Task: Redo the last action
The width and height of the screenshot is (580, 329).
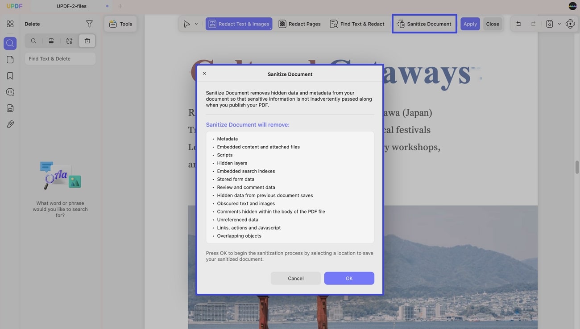Action: (533, 24)
